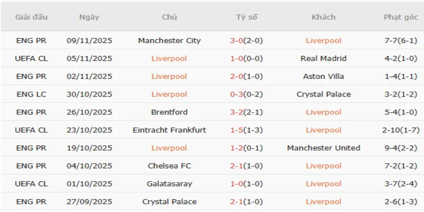Open the Manchester United team link
The height and width of the screenshot is (212, 424).
point(323,148)
